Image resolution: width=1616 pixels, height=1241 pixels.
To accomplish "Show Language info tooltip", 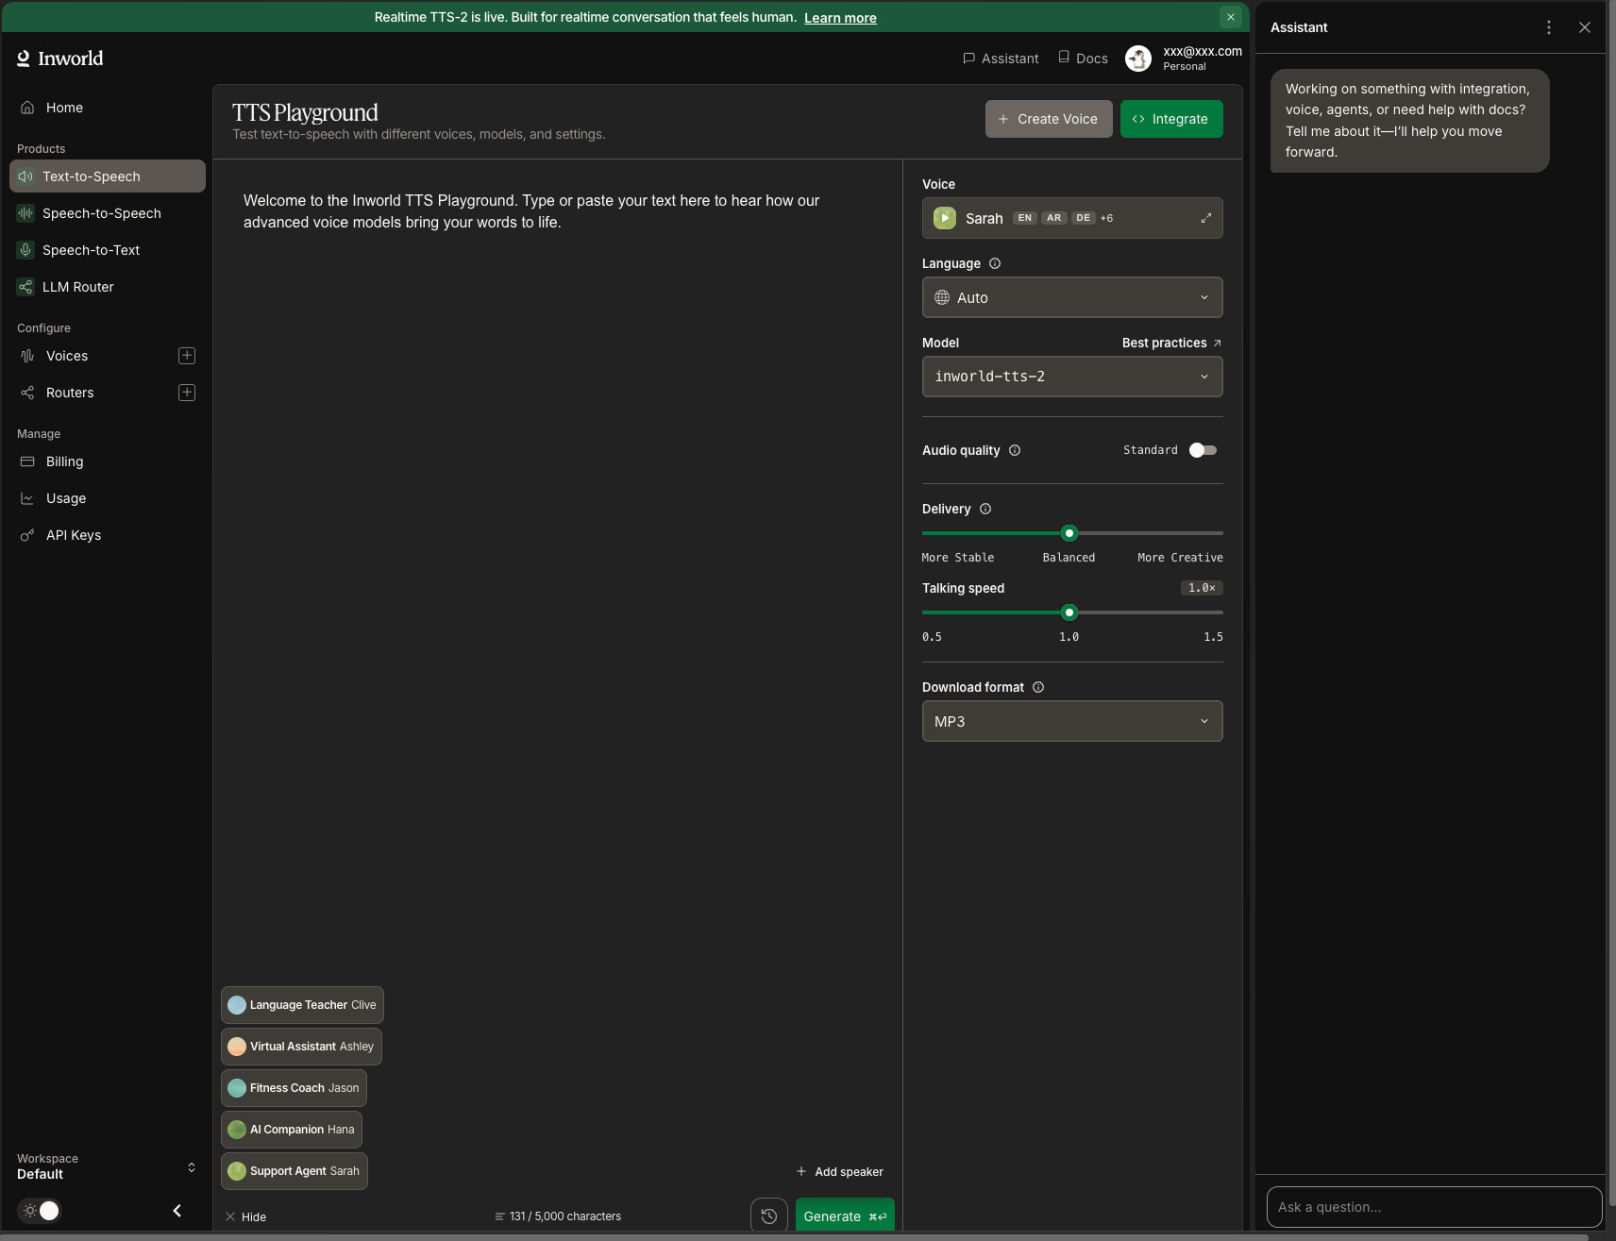I will click(x=995, y=263).
